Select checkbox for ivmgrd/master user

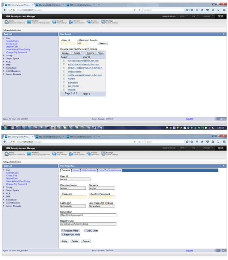[x=64, y=72]
